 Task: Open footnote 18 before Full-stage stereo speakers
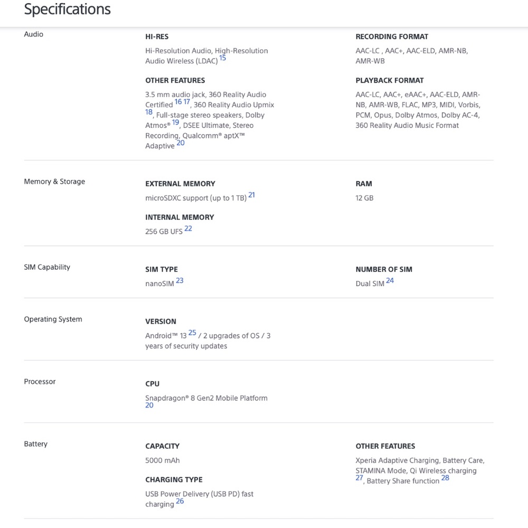pyautogui.click(x=149, y=112)
